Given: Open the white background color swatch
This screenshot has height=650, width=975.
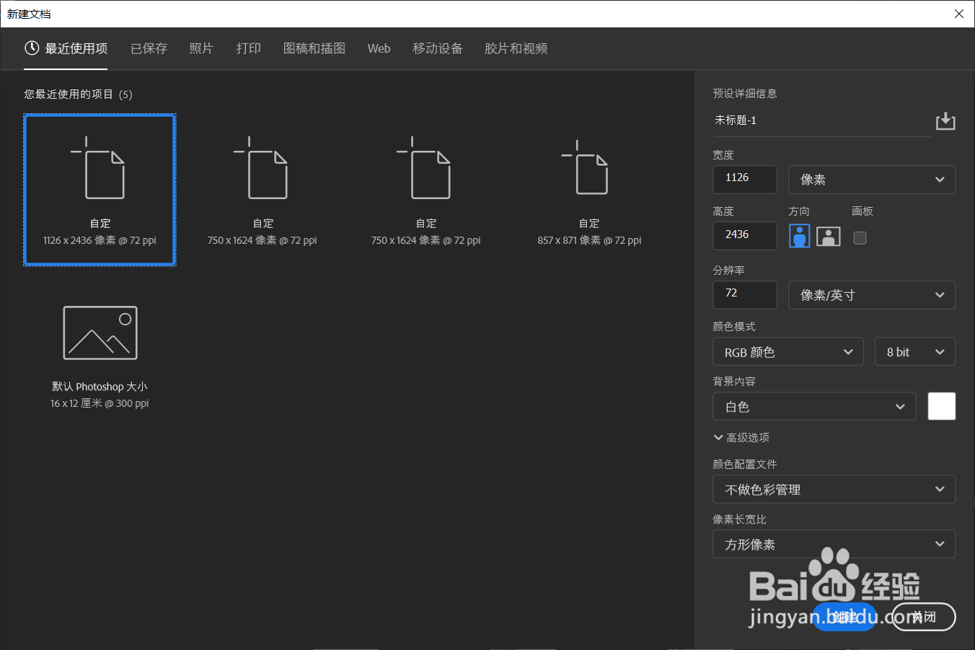Looking at the screenshot, I should click(x=941, y=406).
